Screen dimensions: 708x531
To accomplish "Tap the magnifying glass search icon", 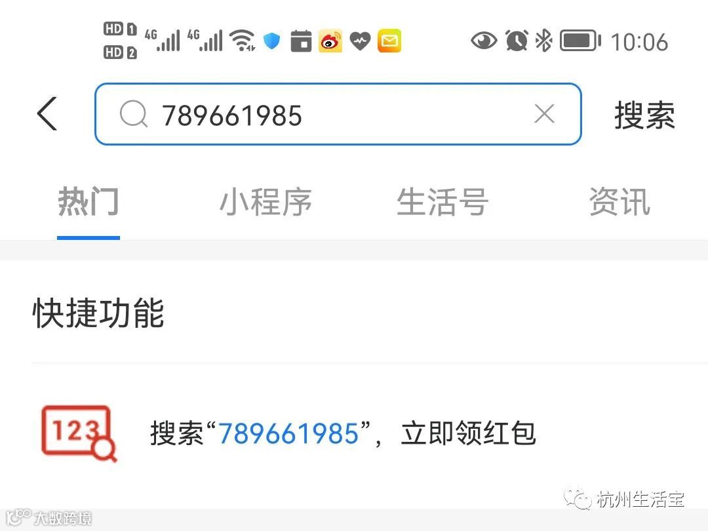I will point(134,114).
